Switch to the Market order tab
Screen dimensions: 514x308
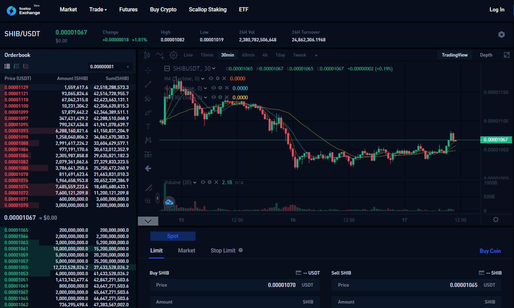(187, 251)
